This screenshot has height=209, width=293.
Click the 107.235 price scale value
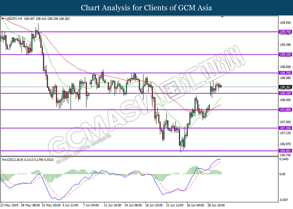coord(285,133)
